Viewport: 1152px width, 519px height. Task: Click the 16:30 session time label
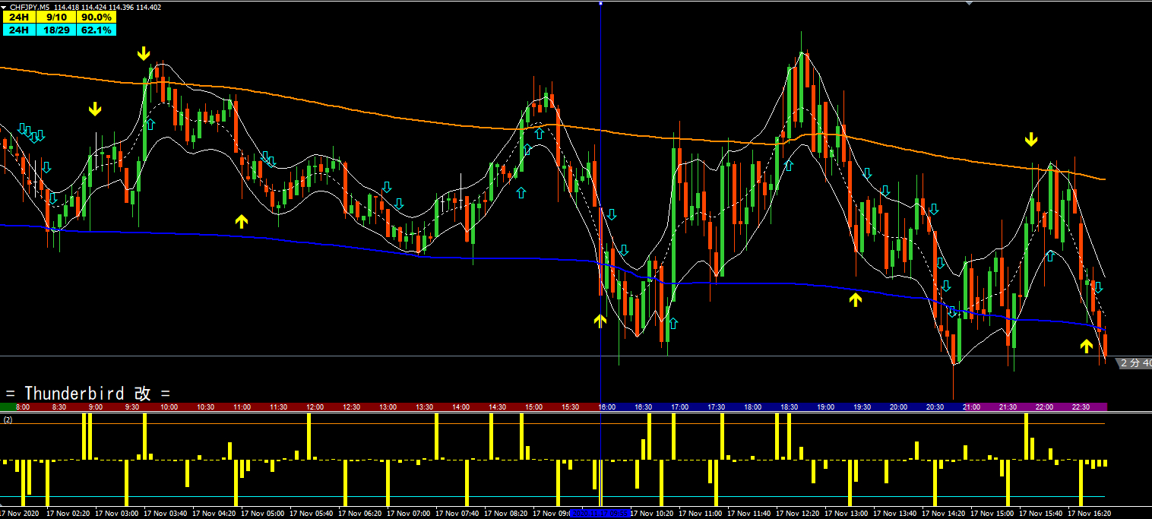coord(643,407)
